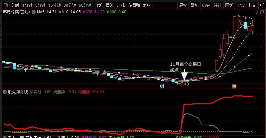Switch to 月线 monthly chart
The height and width of the screenshot is (138, 266).
point(121,5)
